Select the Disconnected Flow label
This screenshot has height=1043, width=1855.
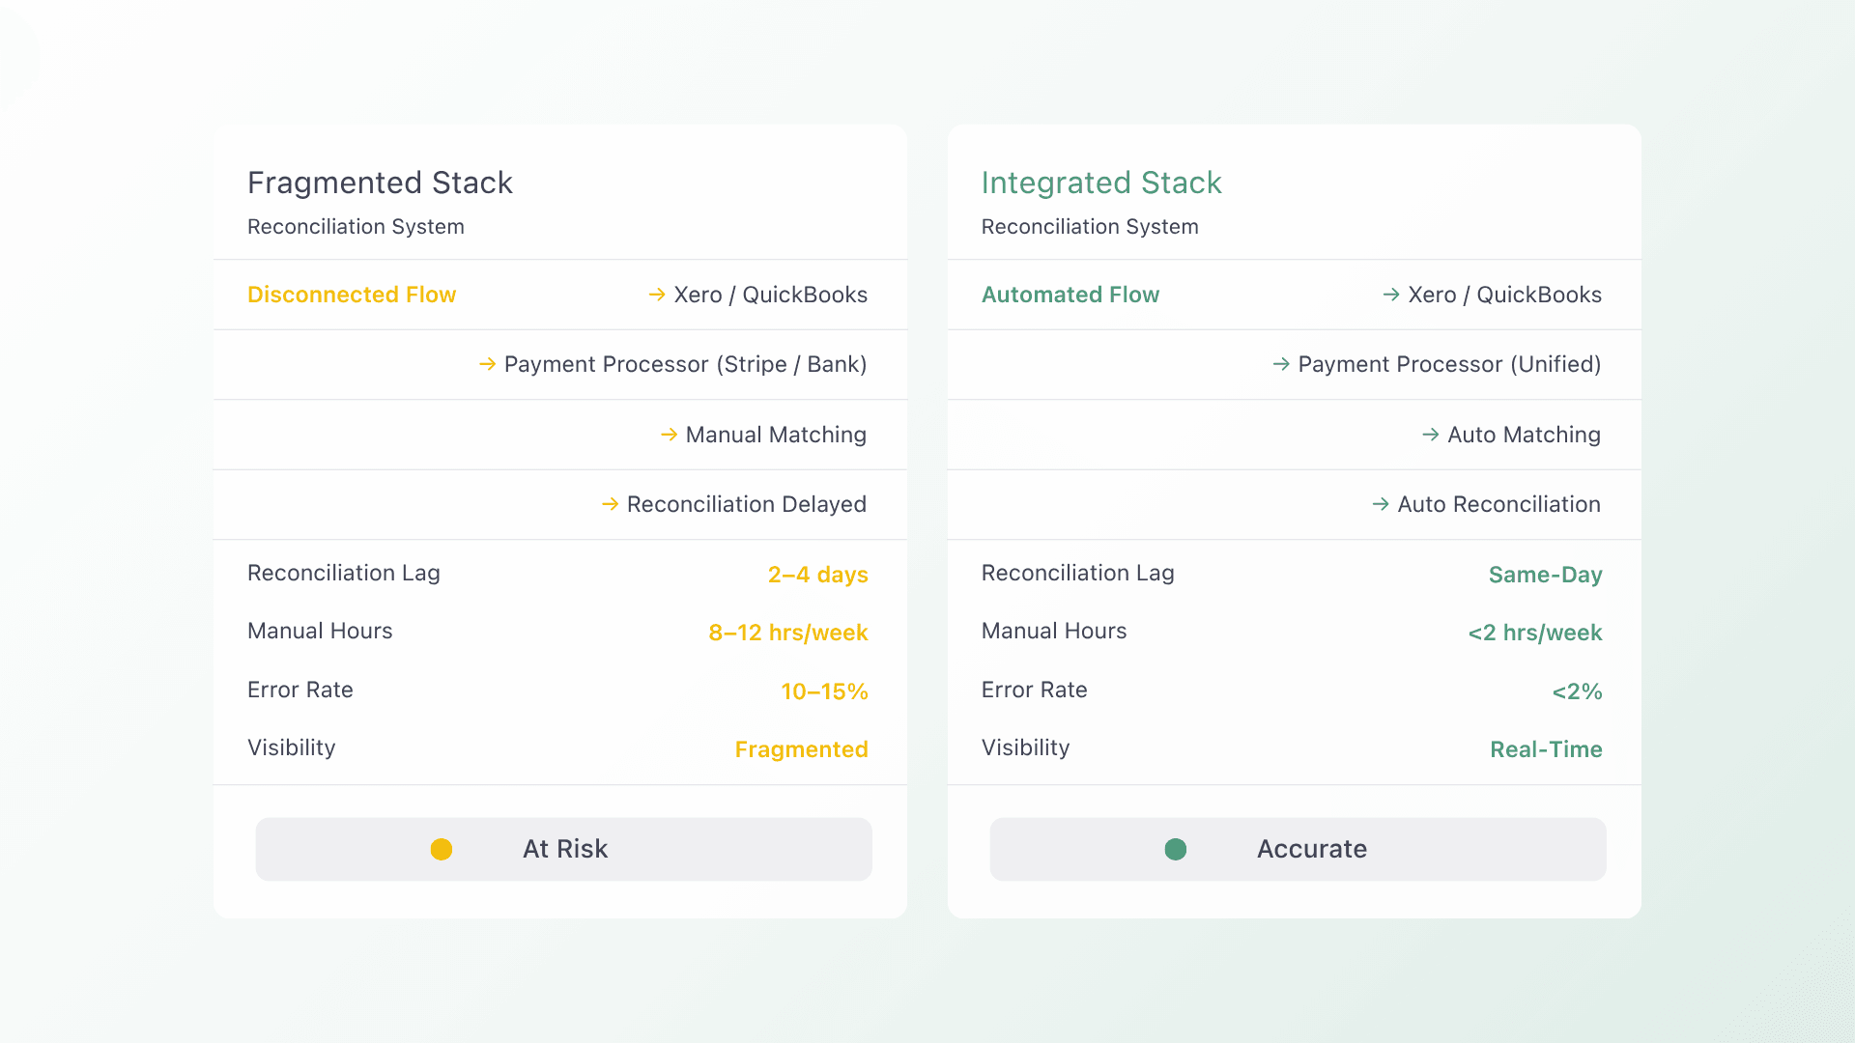point(352,295)
